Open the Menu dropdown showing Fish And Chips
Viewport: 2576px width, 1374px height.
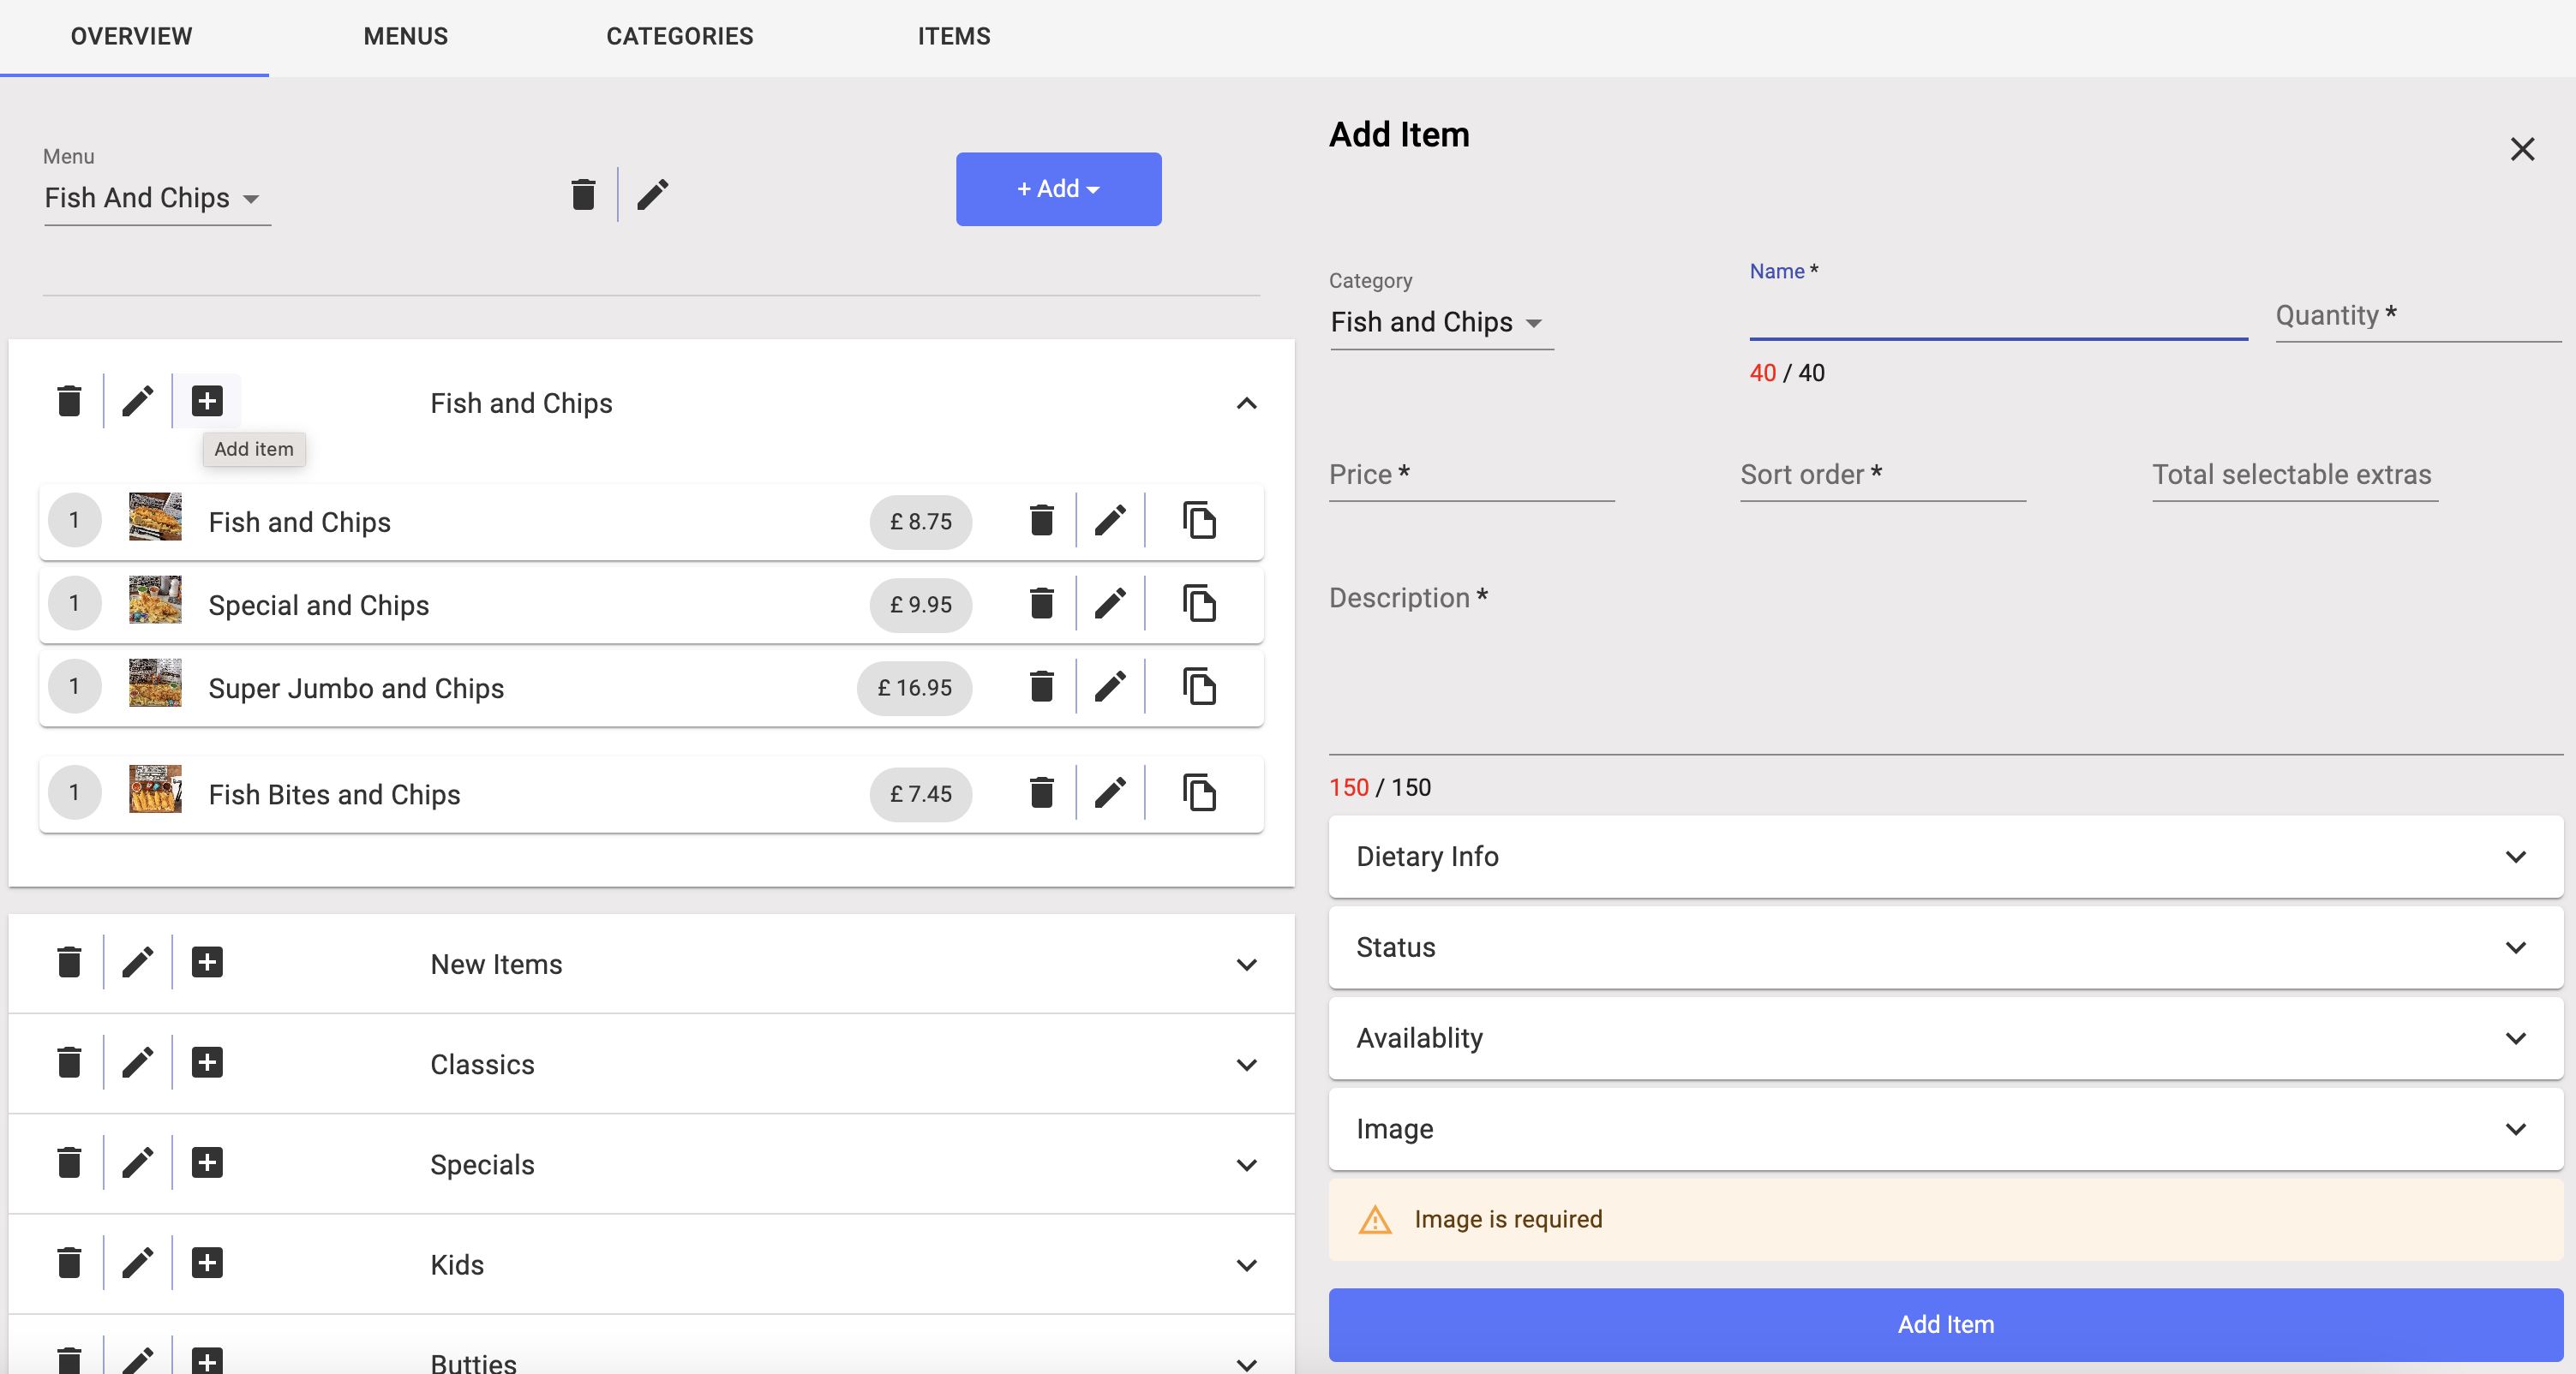pos(157,198)
